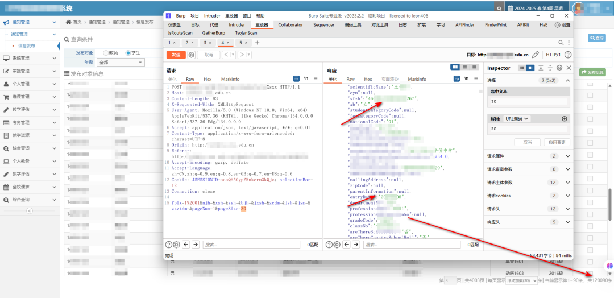614x298 pixels.
Task: Go to next request search match arrow
Action: click(196, 245)
